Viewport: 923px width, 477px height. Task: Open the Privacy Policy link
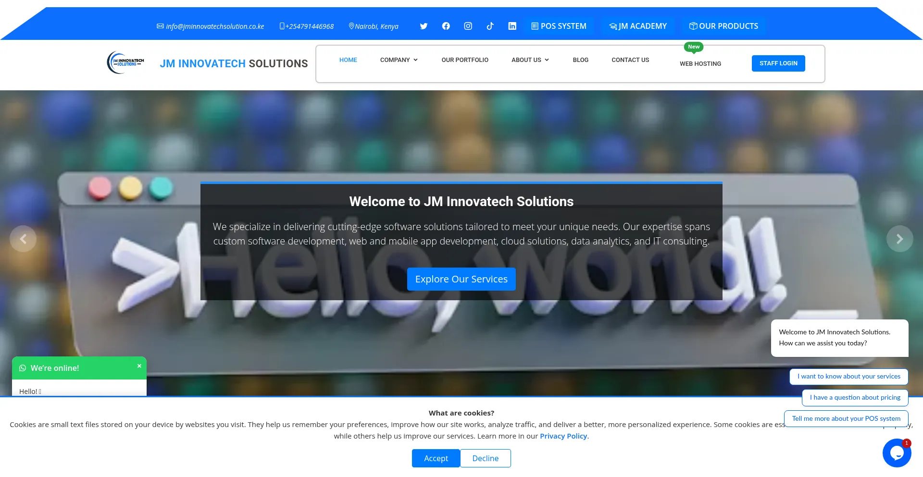click(563, 436)
